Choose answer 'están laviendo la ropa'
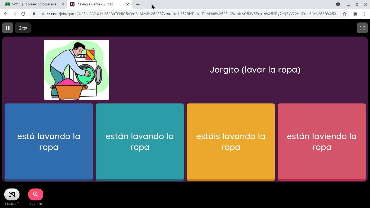This screenshot has height=208, width=370. click(322, 142)
